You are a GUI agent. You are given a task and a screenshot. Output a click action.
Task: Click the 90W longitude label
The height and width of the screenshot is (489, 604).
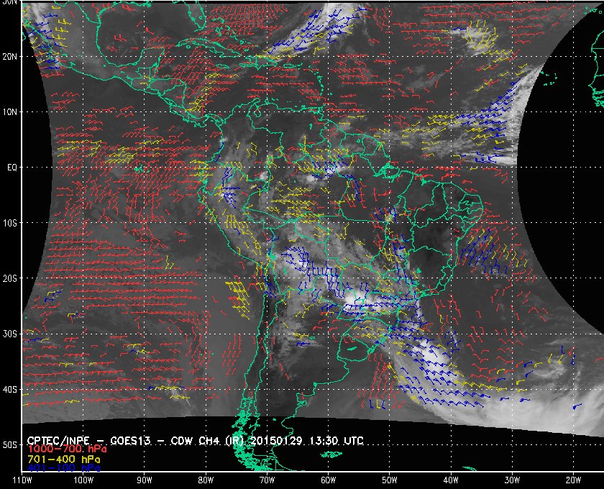click(145, 480)
